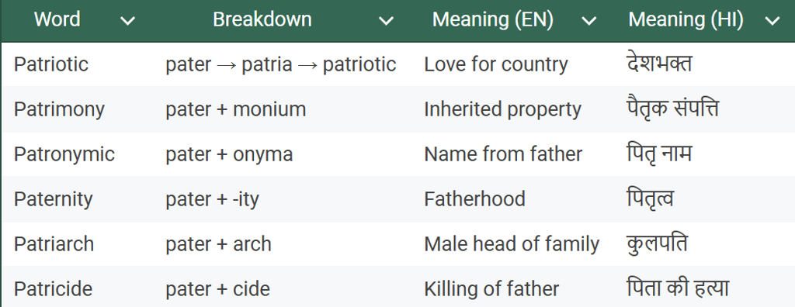Screen dimensions: 795x307
Task: Open the Breakdown column filter dropdown
Action: [x=387, y=21]
